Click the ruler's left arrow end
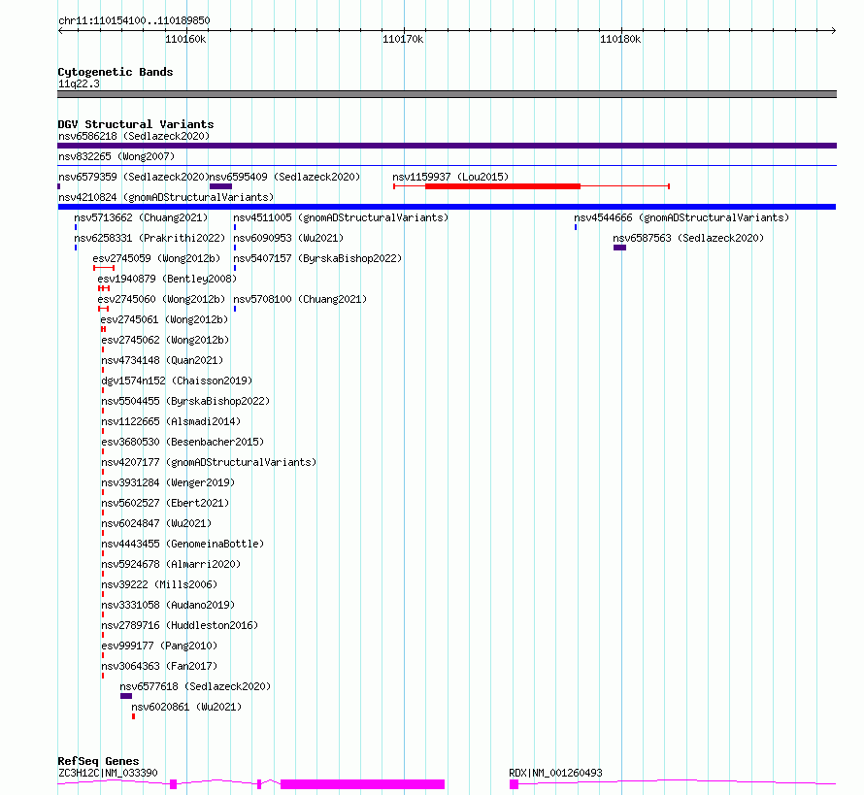 point(60,31)
